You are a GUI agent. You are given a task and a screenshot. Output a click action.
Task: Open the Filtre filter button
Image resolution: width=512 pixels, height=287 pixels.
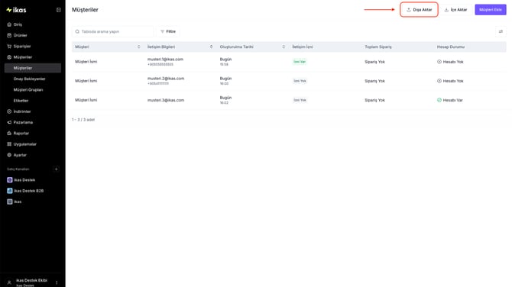click(x=168, y=31)
